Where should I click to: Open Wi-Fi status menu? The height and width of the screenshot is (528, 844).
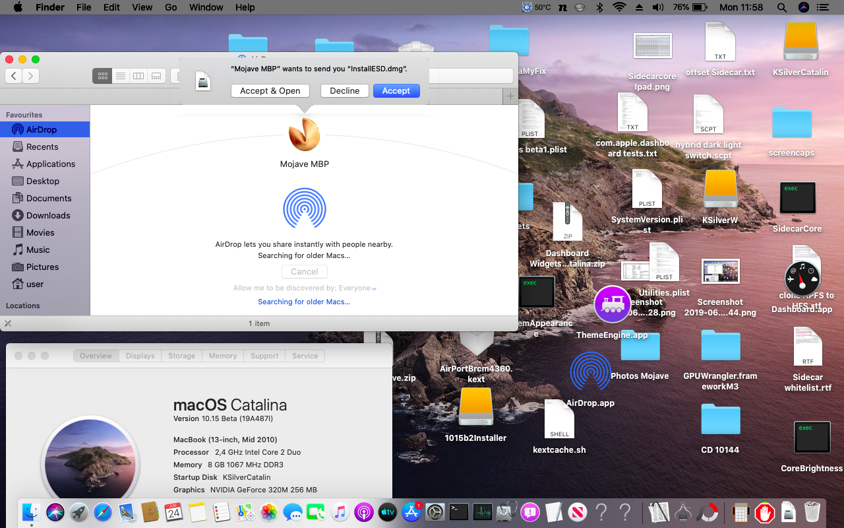click(619, 7)
